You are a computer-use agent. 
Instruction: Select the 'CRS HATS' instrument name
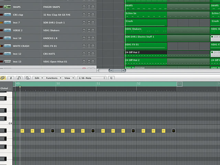coord(49,54)
